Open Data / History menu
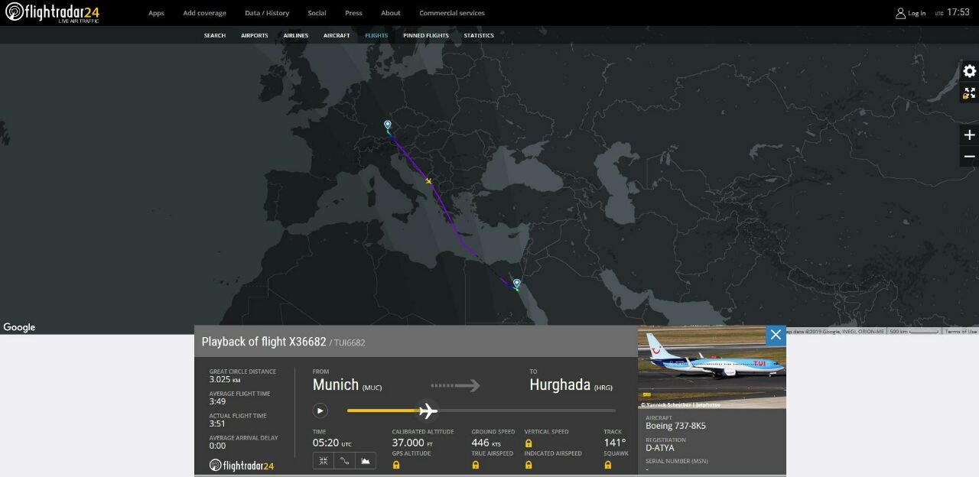979x477 pixels. (267, 13)
